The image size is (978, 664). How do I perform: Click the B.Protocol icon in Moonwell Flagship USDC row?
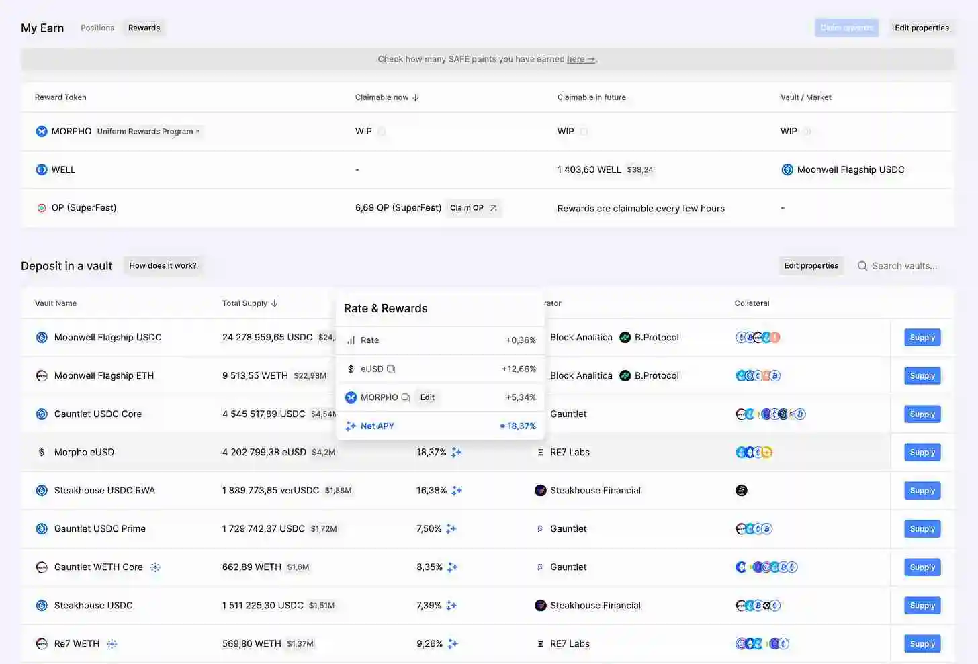pos(625,337)
